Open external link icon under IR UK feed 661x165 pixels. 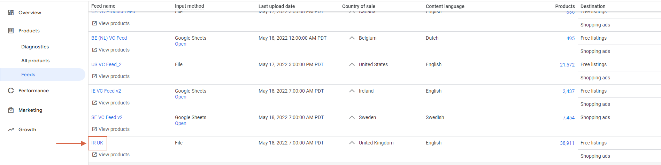(94, 155)
